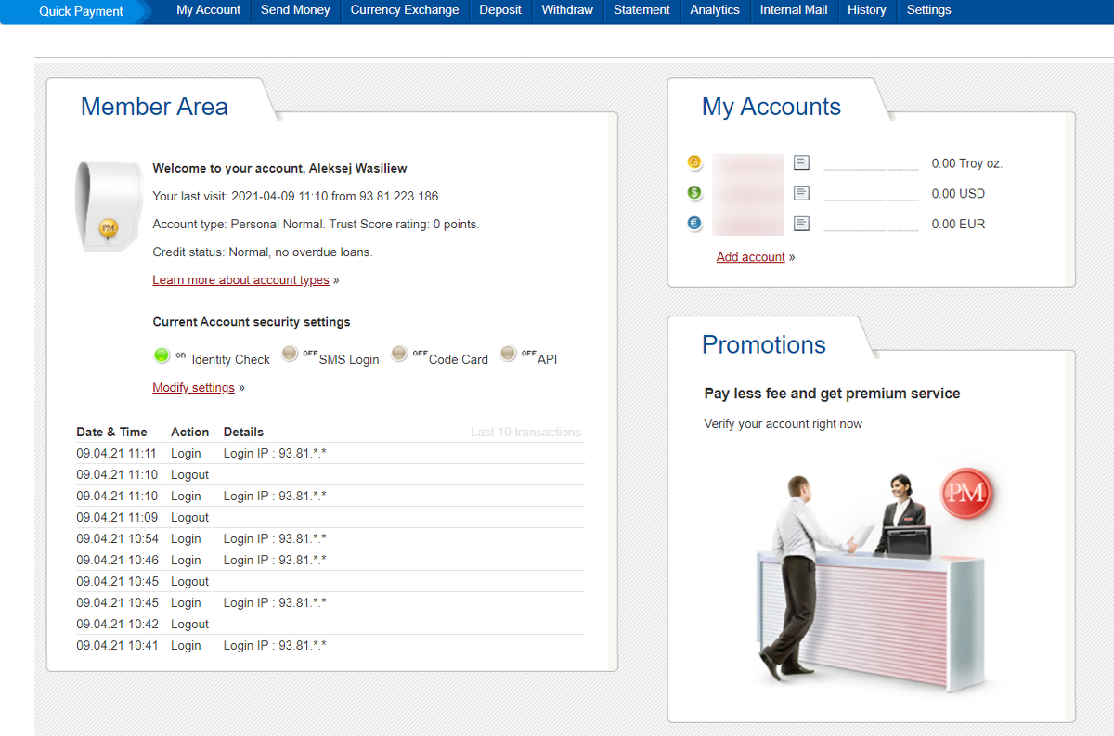The width and height of the screenshot is (1114, 736).
Task: Click the Modify settings link
Action: pyautogui.click(x=193, y=388)
